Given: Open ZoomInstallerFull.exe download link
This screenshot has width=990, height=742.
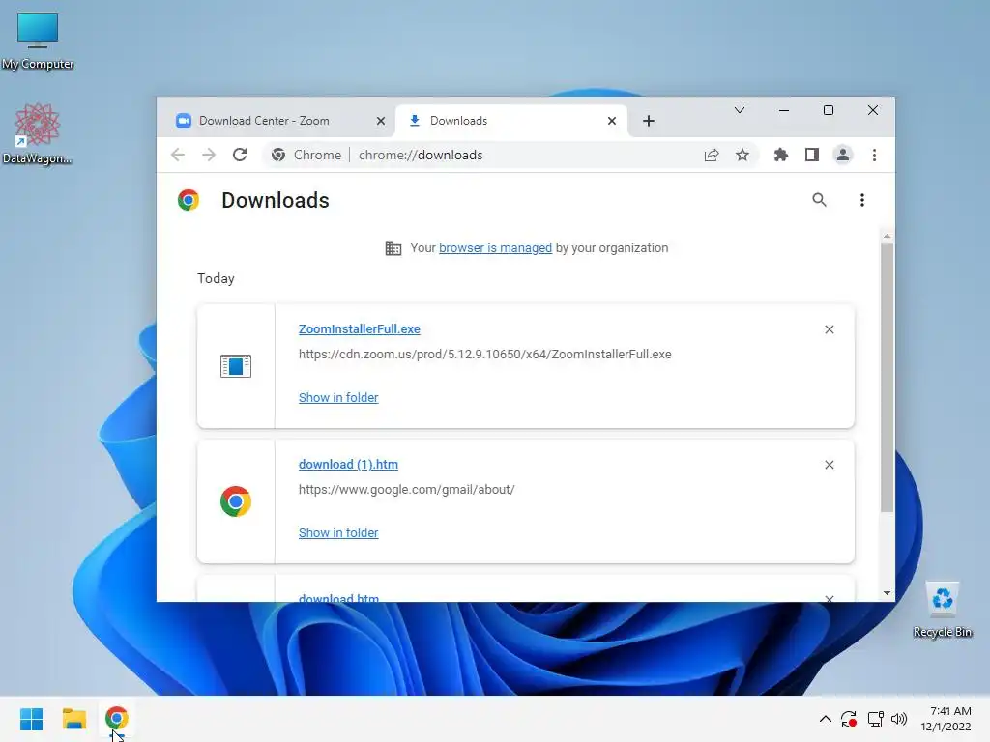Looking at the screenshot, I should [x=360, y=329].
